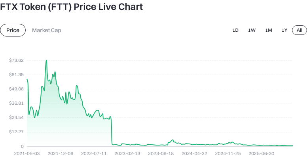The width and height of the screenshot is (307, 159).
Task: Select the Price tab
Action: coord(13,30)
